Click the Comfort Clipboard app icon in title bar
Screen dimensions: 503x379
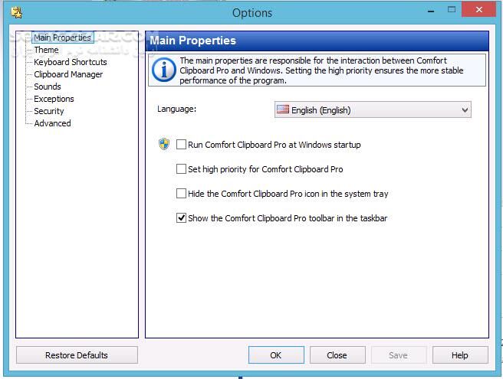coord(16,12)
